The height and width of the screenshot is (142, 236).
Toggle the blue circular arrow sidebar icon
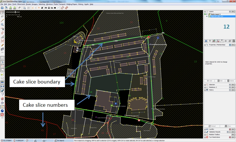(x=3, y=111)
